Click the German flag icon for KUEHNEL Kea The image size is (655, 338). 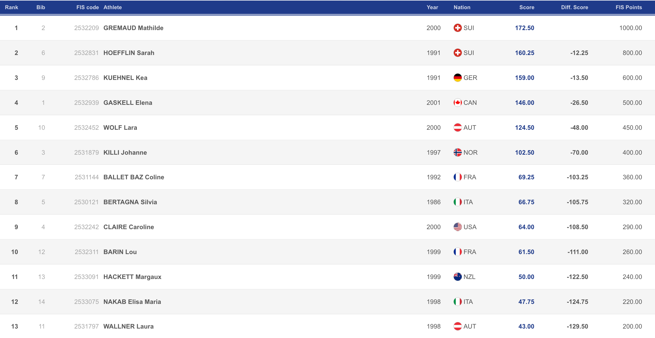tap(457, 78)
